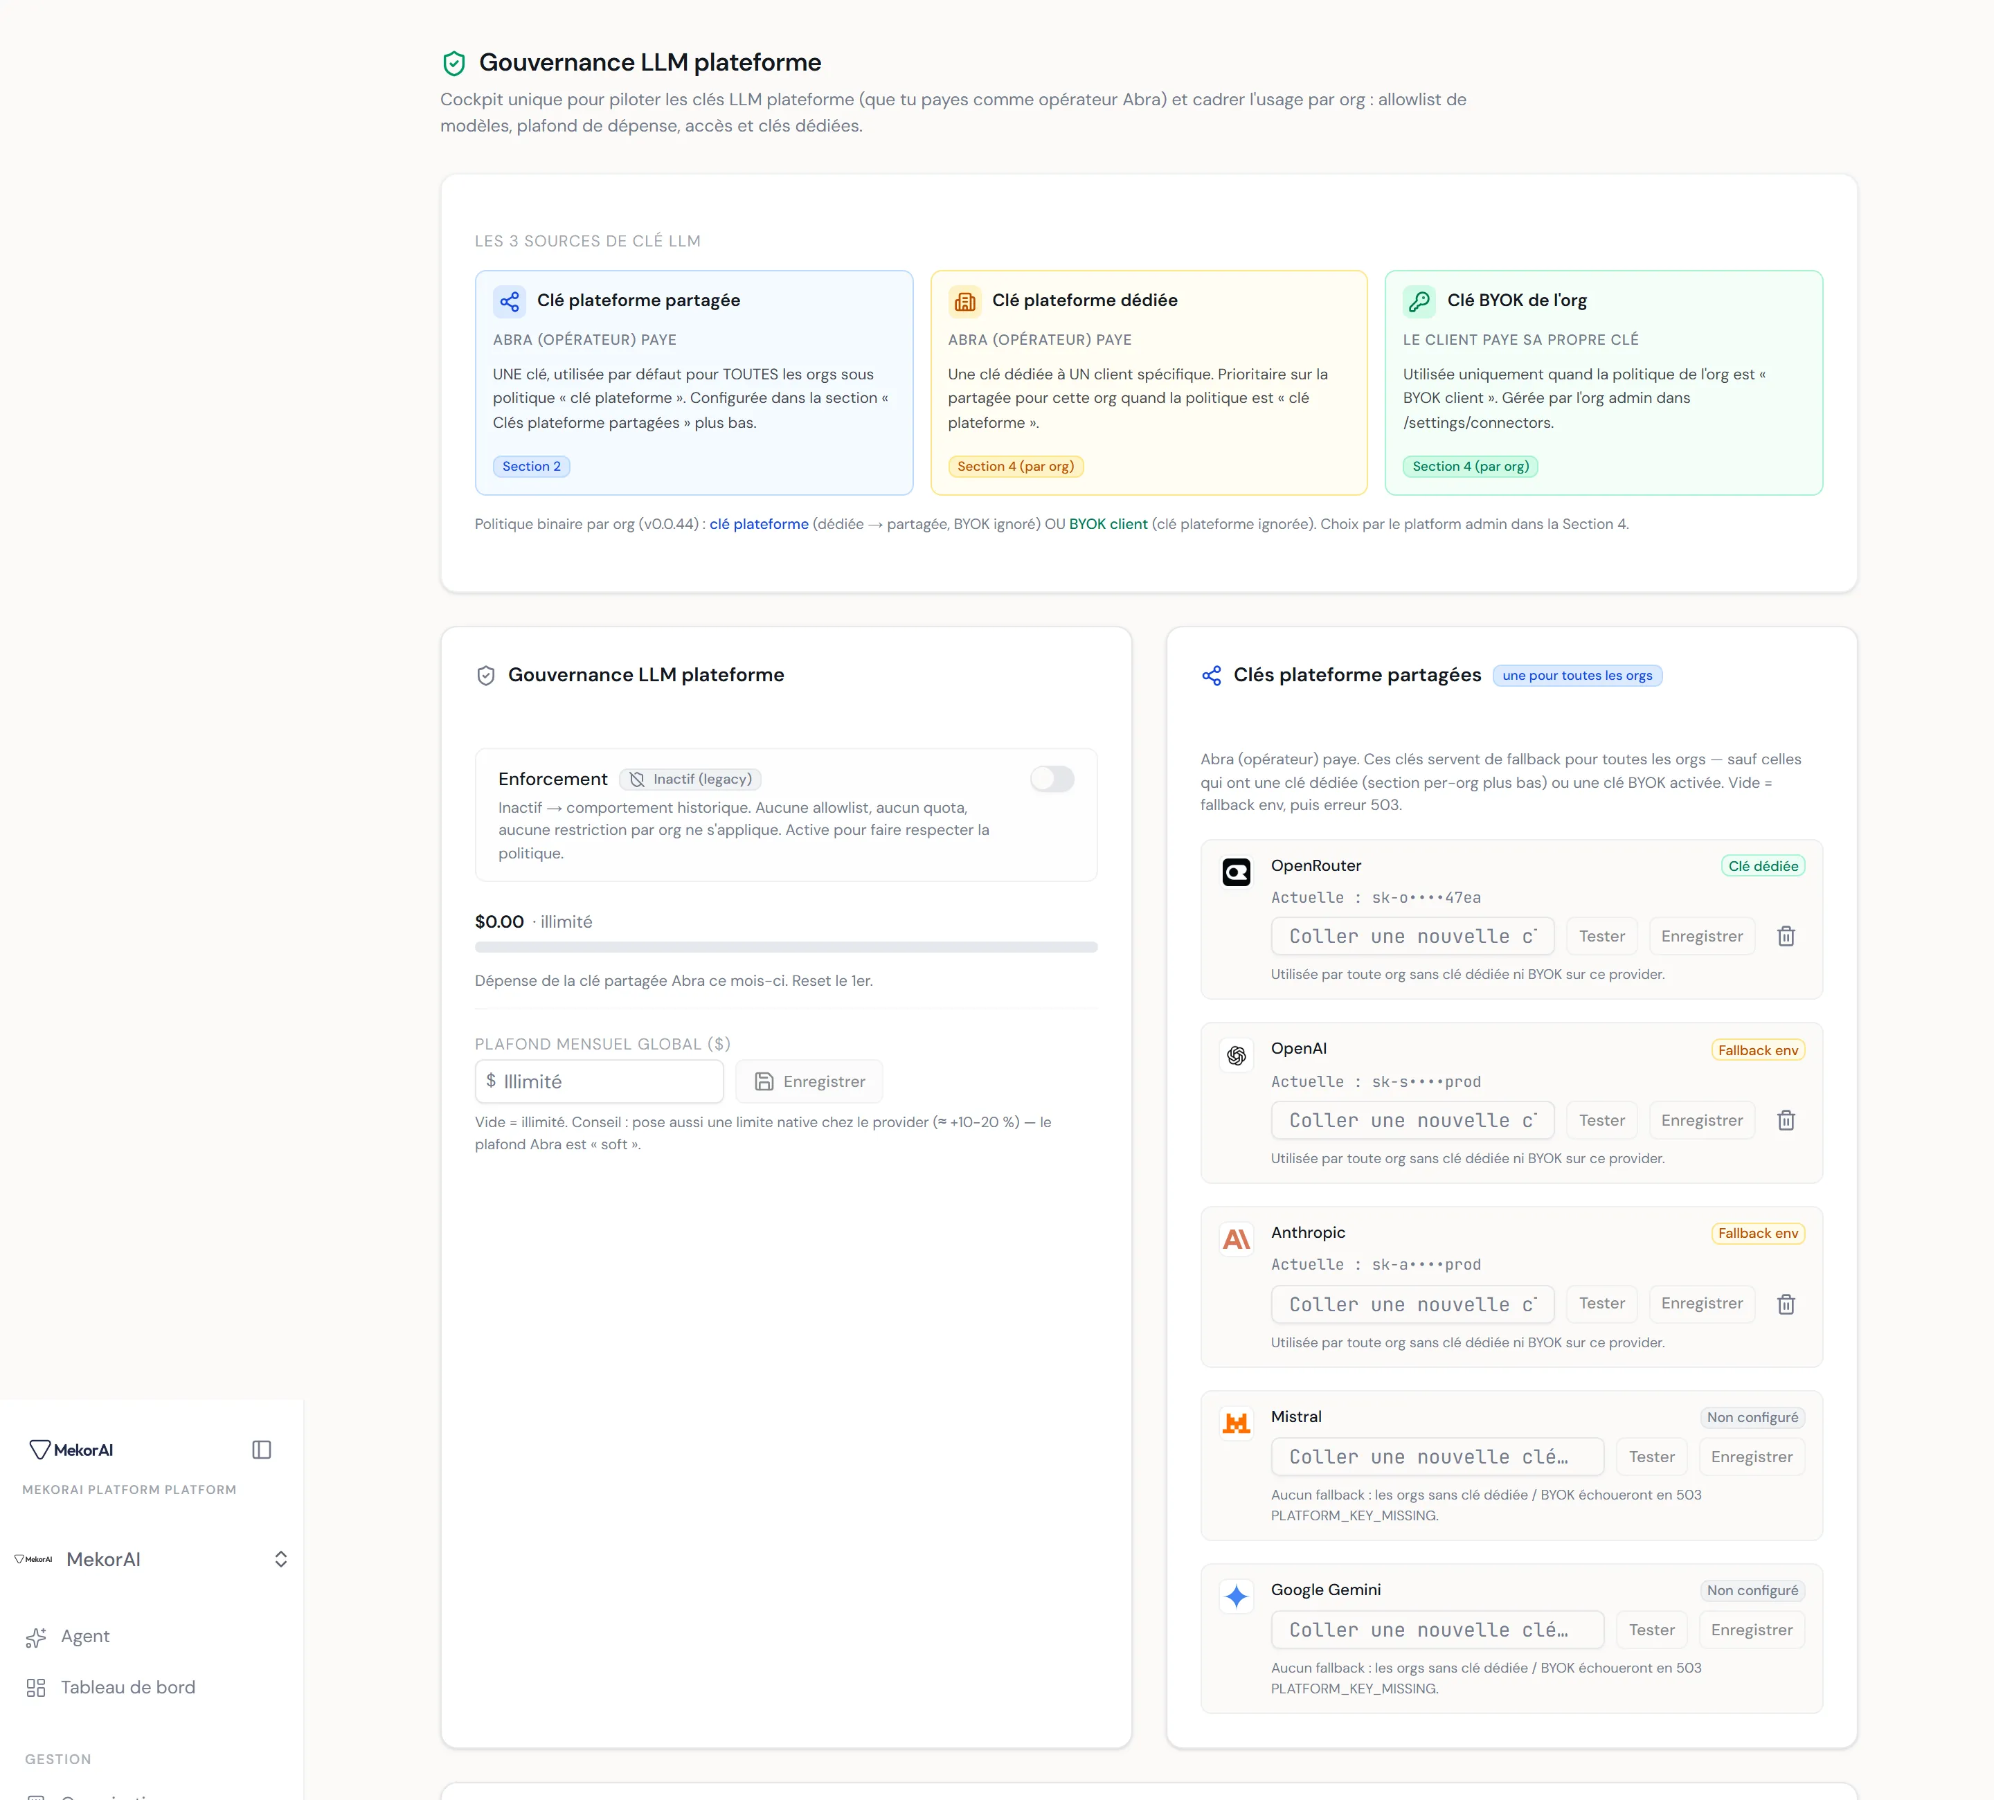Image resolution: width=1994 pixels, height=1800 pixels.
Task: Click the Mistral provider logo
Action: click(1237, 1423)
